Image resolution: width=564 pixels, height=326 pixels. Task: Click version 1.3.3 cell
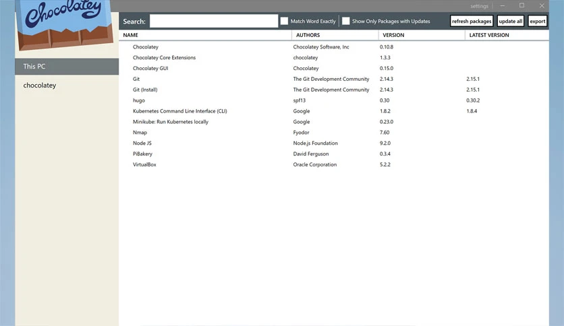385,58
